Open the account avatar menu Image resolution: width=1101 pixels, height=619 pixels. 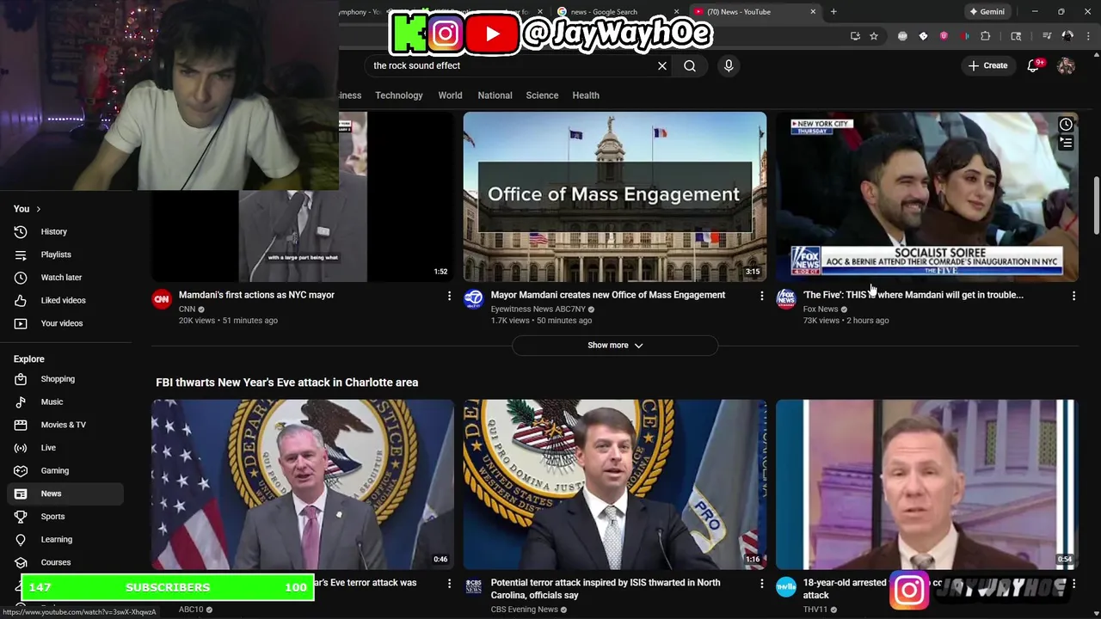click(x=1066, y=65)
